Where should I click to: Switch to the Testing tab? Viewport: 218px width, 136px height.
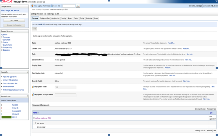(82, 18)
